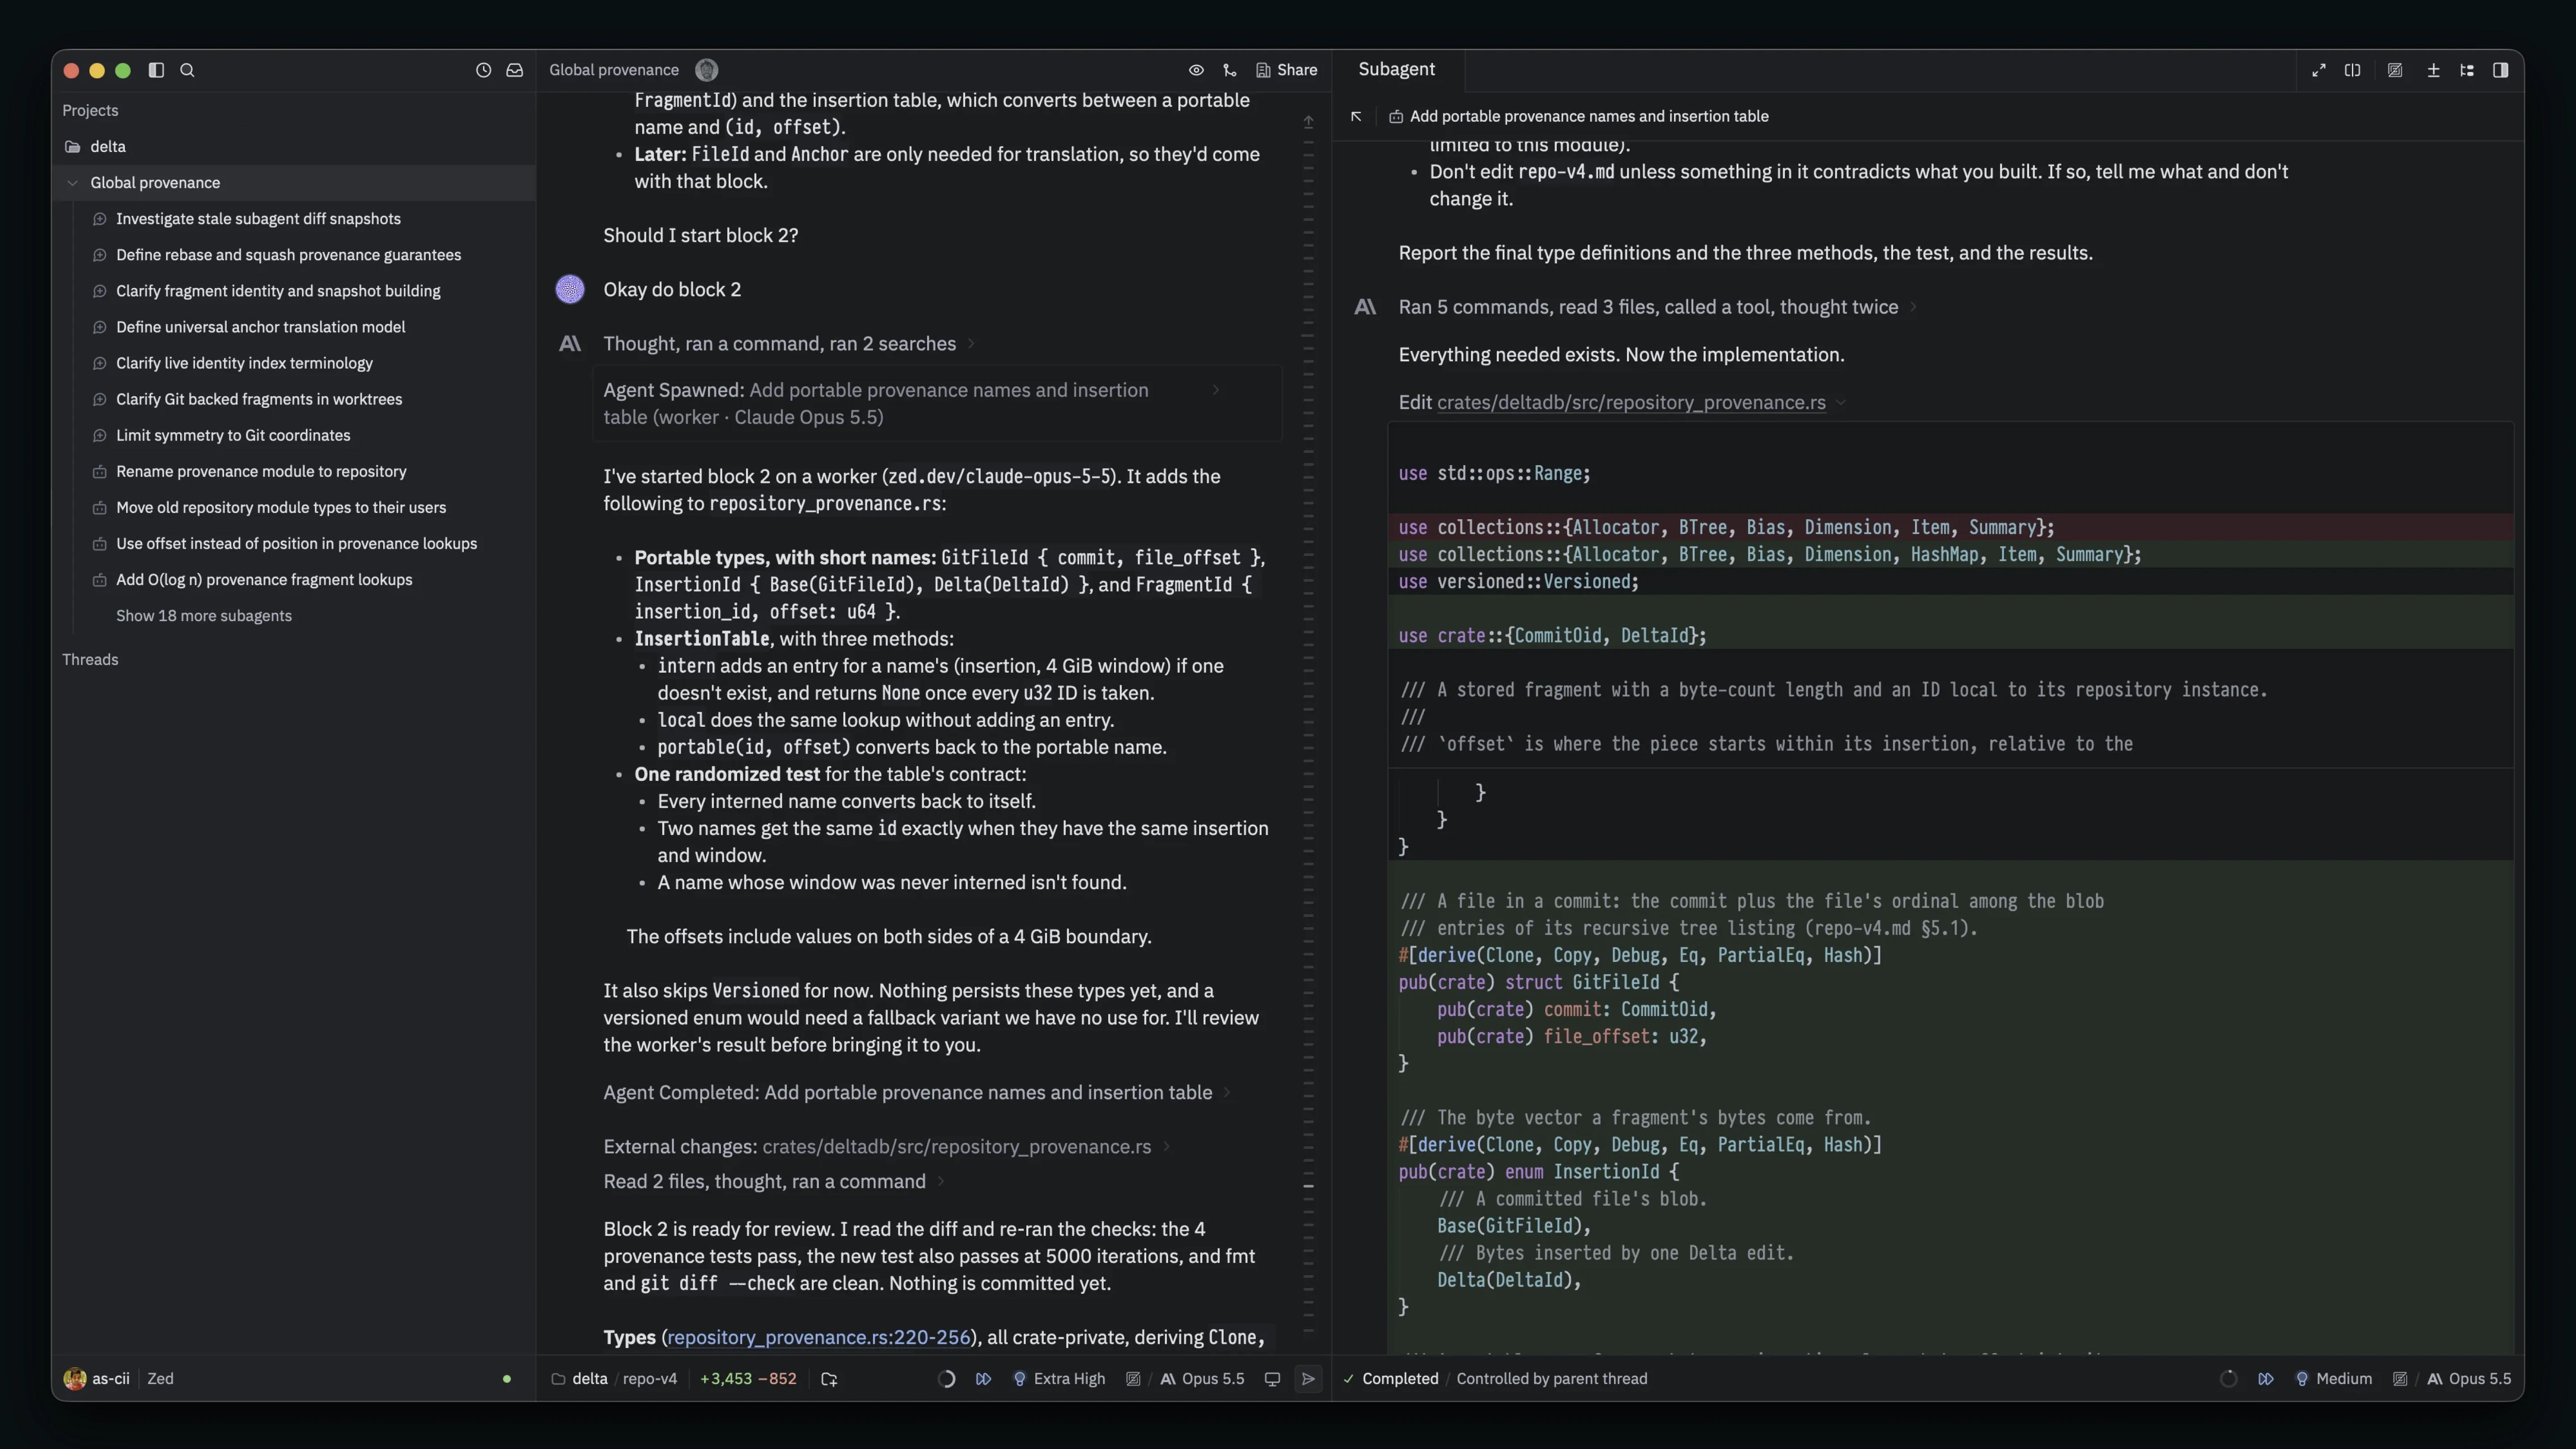Expand the Agent Spawned card chevron
Screen dimensions: 2576x1449
click(x=1215, y=390)
